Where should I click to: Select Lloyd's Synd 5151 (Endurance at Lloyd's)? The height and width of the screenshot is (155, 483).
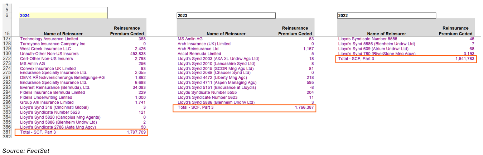[217, 87]
